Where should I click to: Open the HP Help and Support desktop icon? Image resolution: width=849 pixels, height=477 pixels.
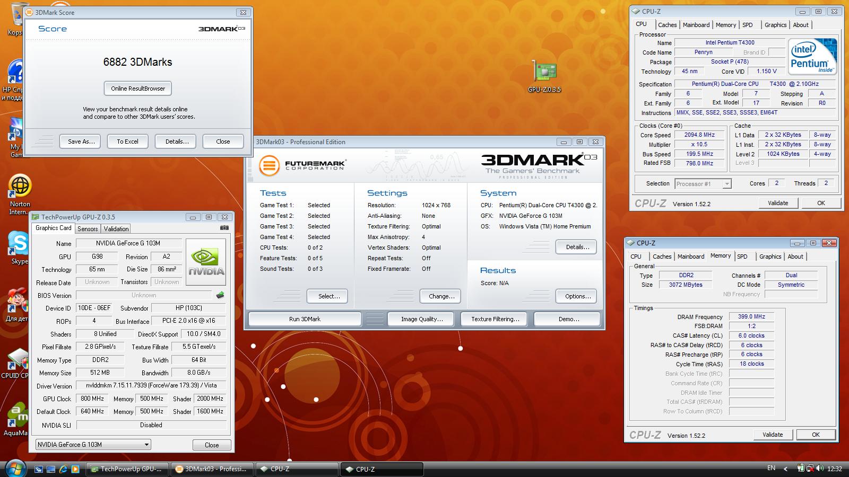click(14, 80)
